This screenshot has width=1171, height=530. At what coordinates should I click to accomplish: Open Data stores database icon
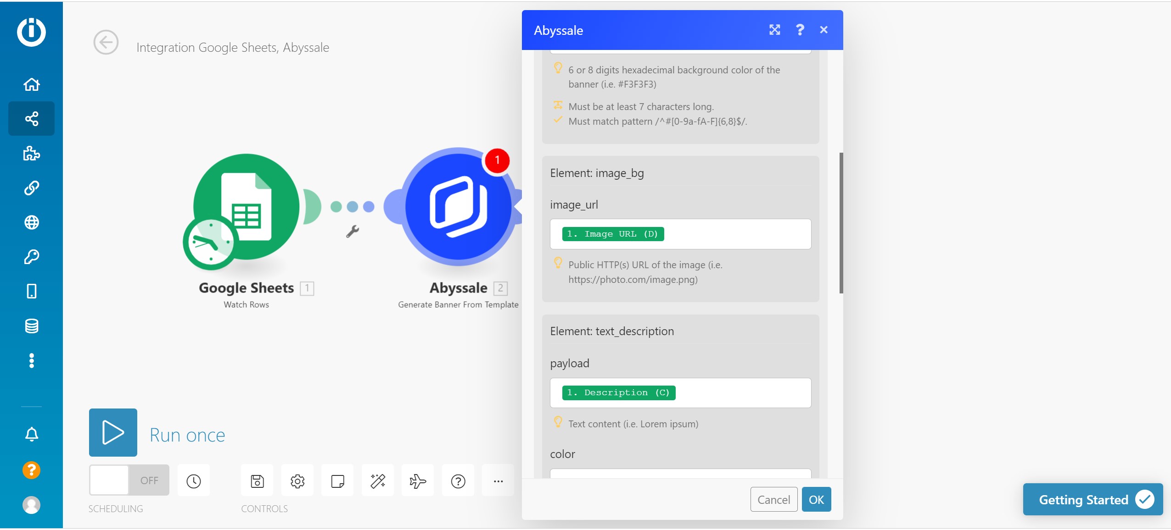[31, 326]
